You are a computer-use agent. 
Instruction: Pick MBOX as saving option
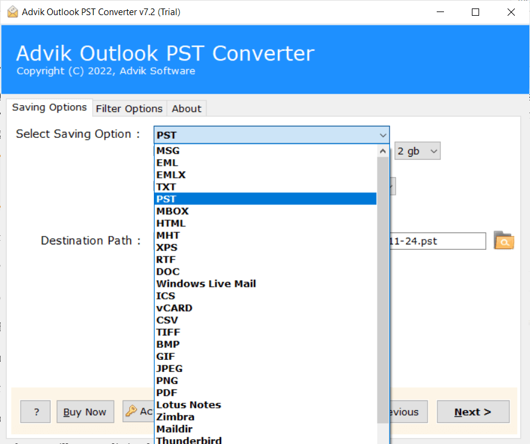[x=265, y=211]
